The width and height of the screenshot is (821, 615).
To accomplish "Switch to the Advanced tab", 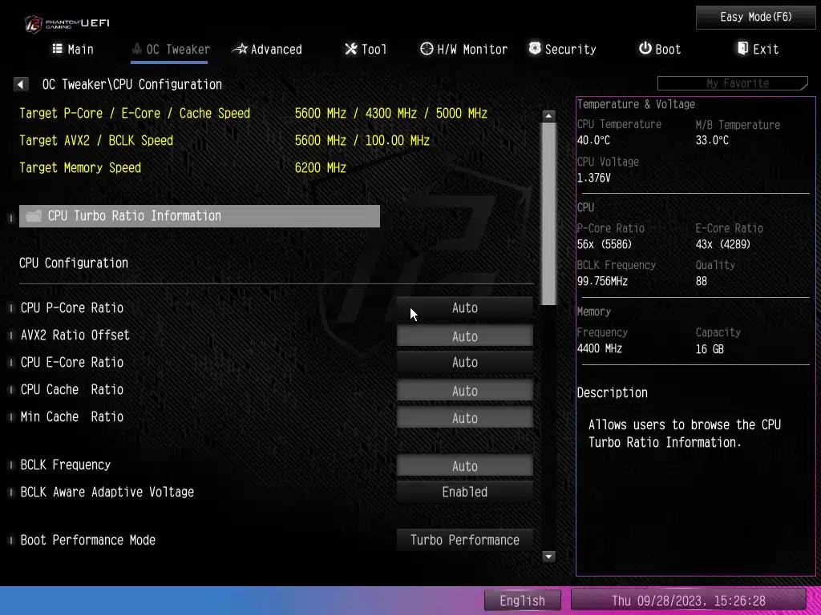I will [x=267, y=49].
